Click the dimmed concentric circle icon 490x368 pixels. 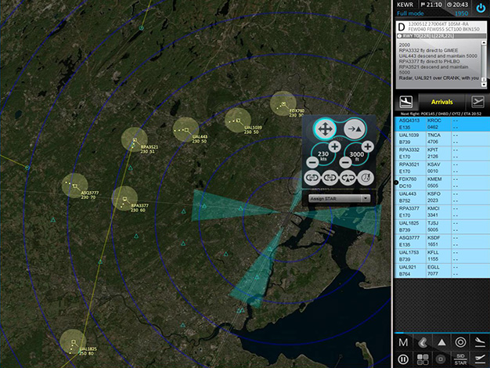coord(441,359)
